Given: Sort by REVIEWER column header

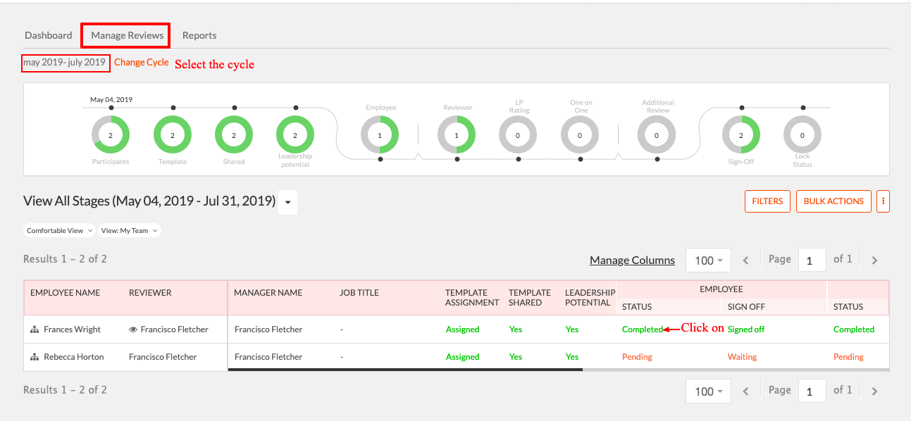Looking at the screenshot, I should click(x=150, y=293).
